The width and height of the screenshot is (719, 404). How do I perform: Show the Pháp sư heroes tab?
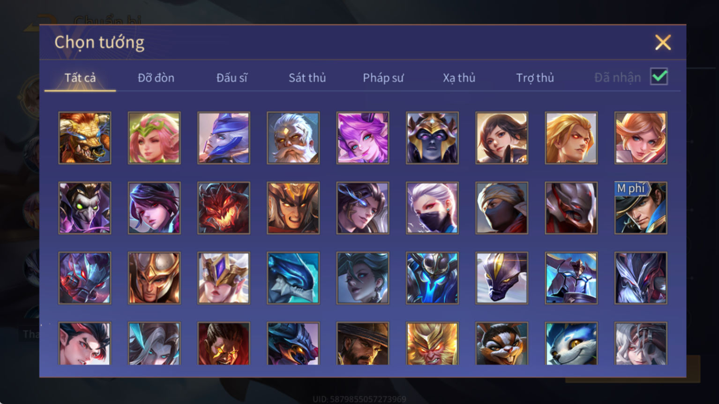(x=383, y=78)
